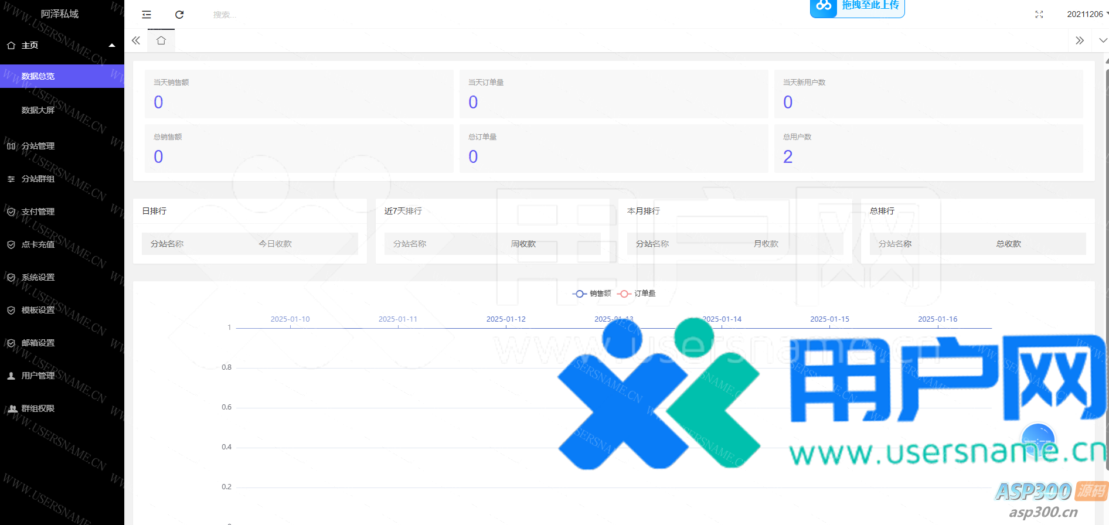1109x525 pixels.
Task: Toggle the 订单量 series in chart legend
Action: pos(637,294)
